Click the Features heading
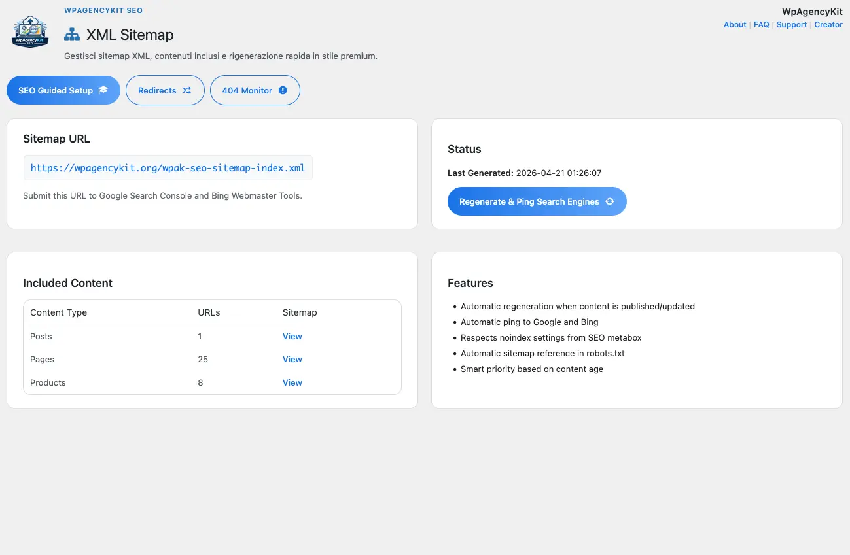The width and height of the screenshot is (850, 555). 470,283
